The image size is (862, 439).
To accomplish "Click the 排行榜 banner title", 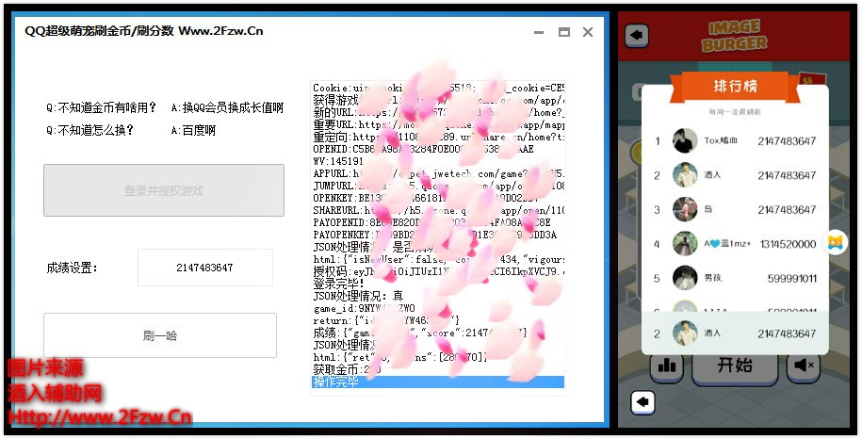I will click(735, 86).
